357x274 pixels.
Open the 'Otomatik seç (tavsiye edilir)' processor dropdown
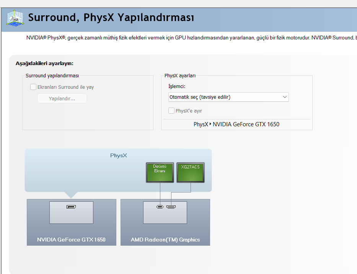coord(228,97)
